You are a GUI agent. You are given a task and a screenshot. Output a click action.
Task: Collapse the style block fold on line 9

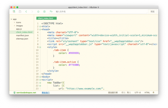pyautogui.click(x=40, y=47)
